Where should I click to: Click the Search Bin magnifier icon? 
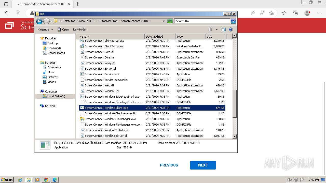click(233, 21)
